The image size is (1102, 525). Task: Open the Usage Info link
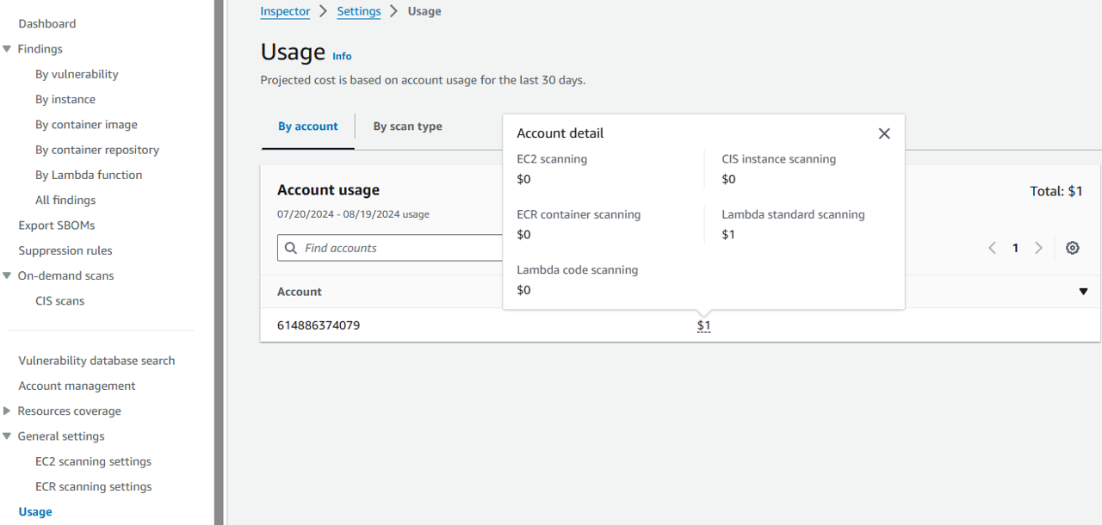(x=342, y=56)
